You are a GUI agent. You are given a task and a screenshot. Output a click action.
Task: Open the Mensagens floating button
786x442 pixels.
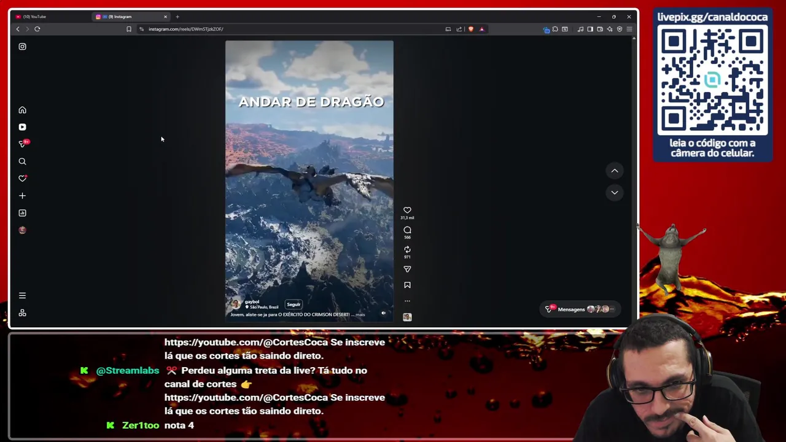coord(579,309)
